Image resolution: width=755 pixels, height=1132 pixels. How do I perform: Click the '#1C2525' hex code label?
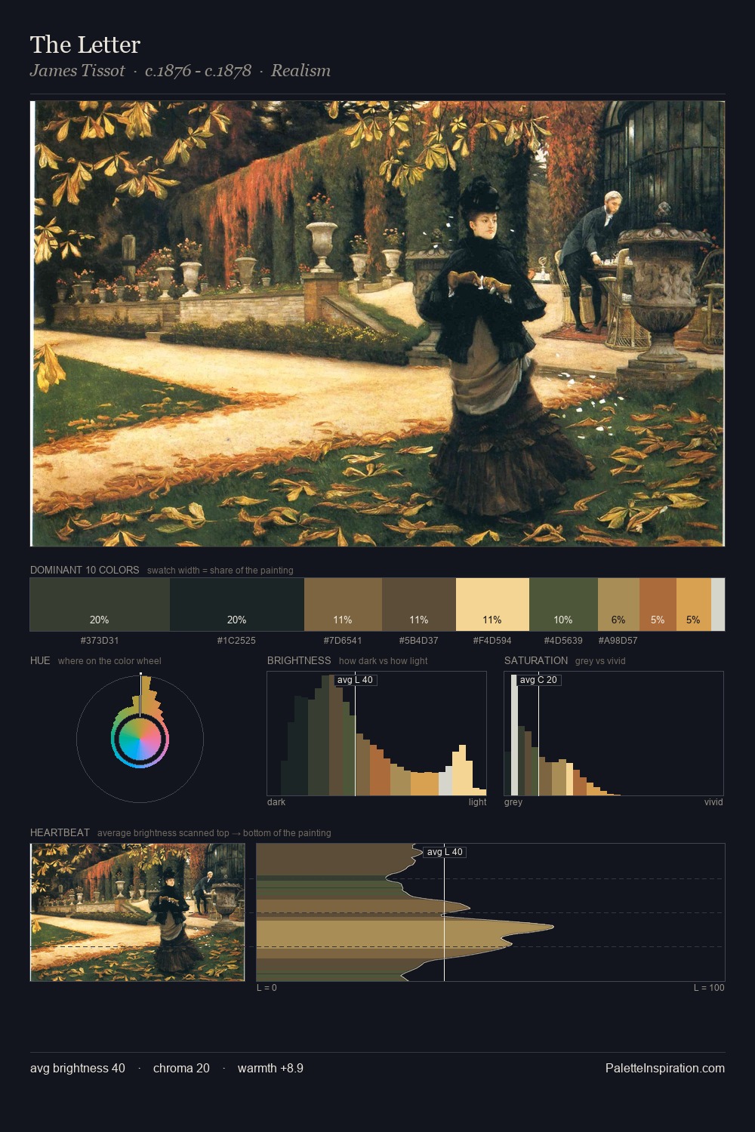click(x=236, y=641)
